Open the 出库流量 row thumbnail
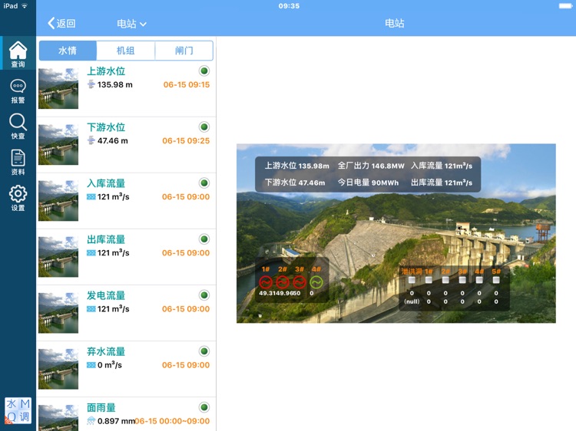This screenshot has width=576, height=431. coord(58,257)
